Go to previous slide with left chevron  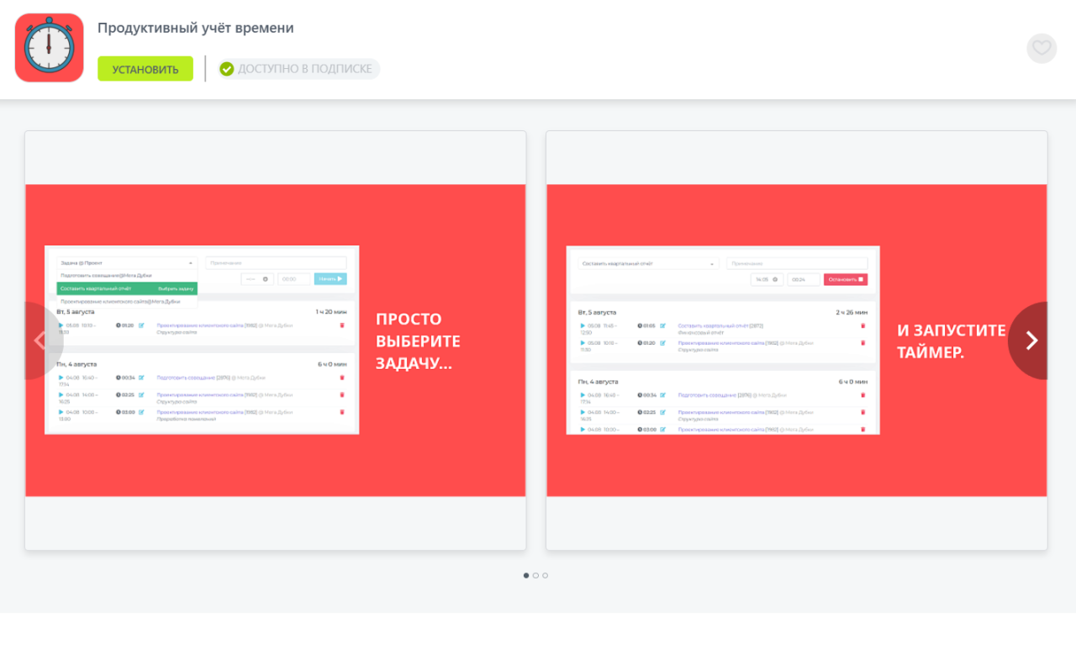click(x=40, y=341)
